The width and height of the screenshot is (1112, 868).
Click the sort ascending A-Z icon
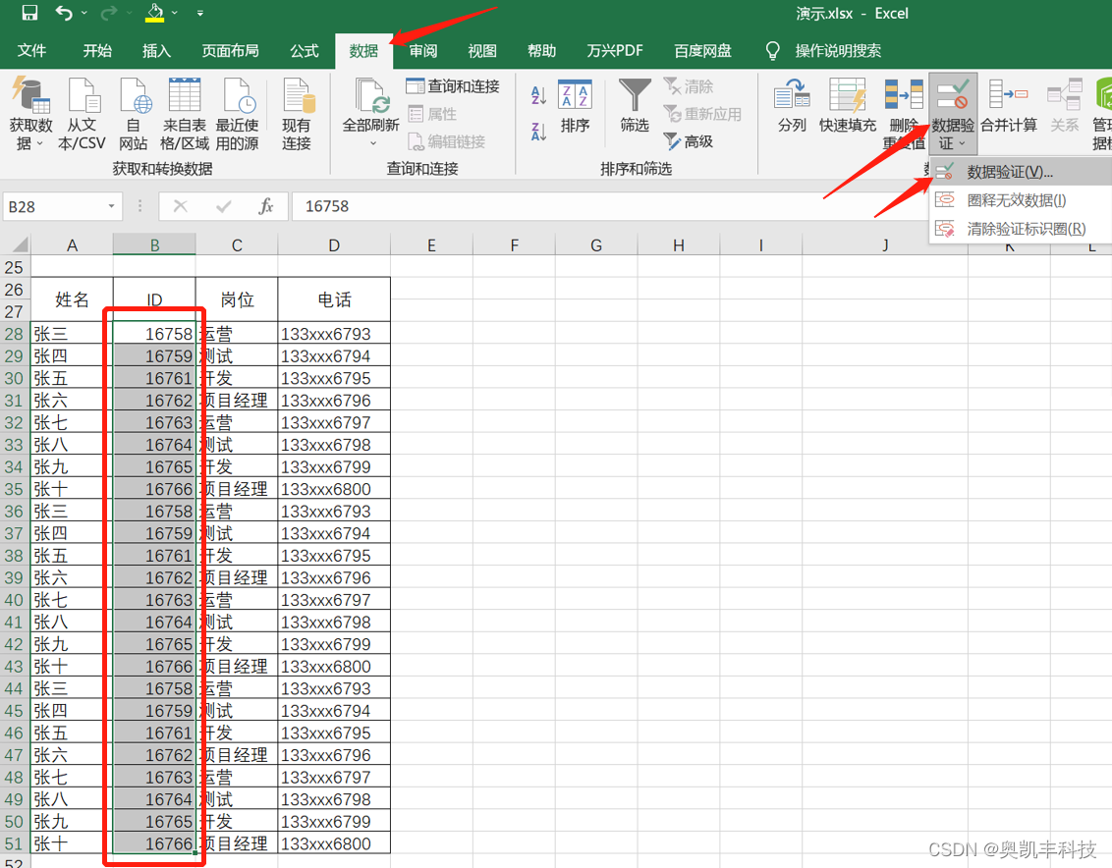point(538,95)
